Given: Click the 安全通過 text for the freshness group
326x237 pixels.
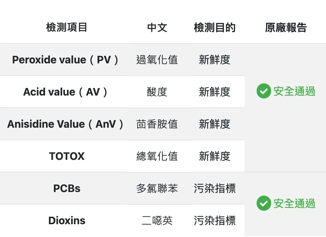Looking at the screenshot, I should 294,91.
